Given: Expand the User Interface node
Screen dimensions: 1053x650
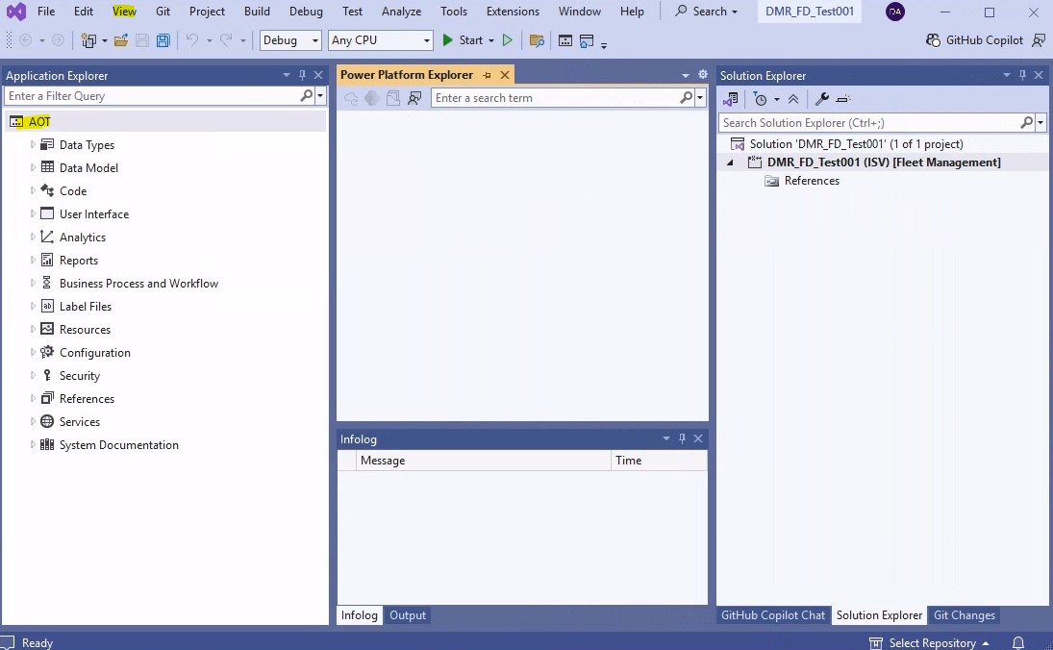Looking at the screenshot, I should [33, 213].
